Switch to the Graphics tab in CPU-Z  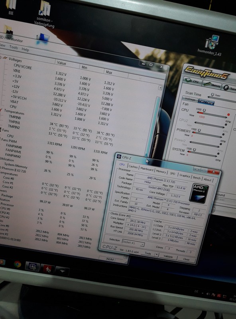pos(185,175)
